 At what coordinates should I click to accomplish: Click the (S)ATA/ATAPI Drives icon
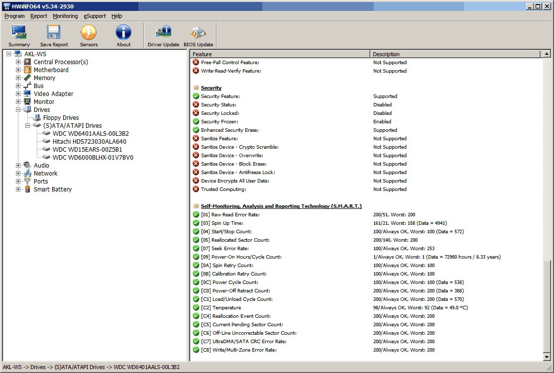click(x=37, y=125)
